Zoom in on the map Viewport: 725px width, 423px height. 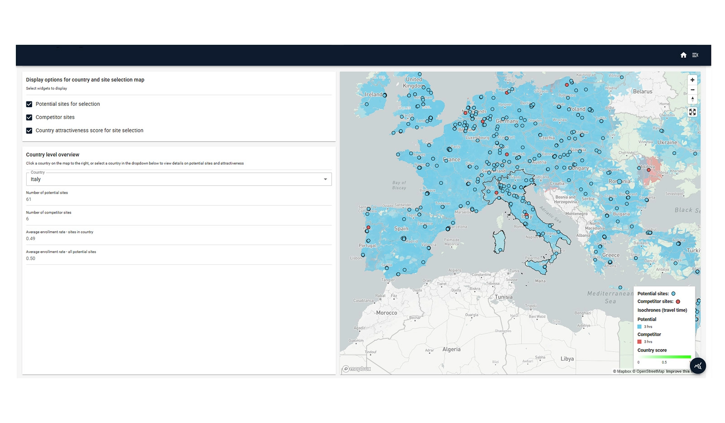coord(692,80)
